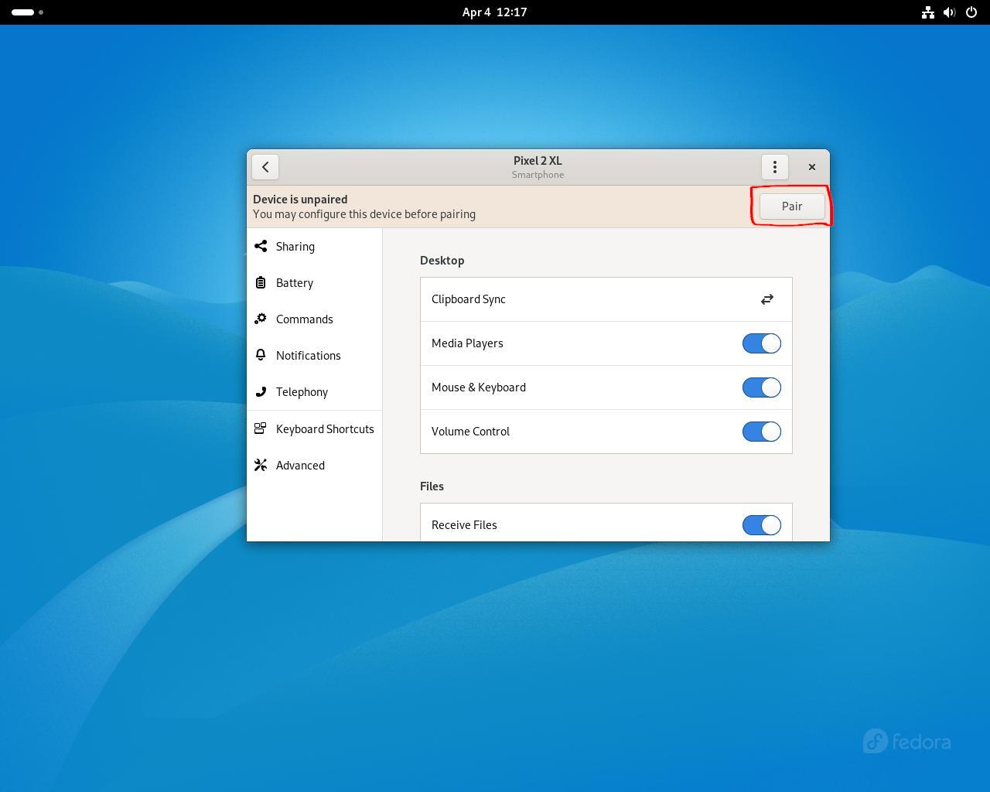Turn off Volume Control switch

pyautogui.click(x=762, y=432)
